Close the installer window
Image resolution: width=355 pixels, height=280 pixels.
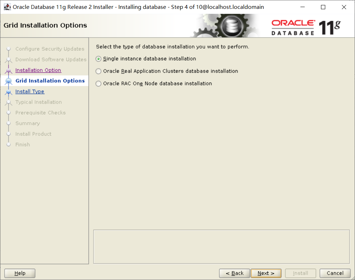point(344,7)
